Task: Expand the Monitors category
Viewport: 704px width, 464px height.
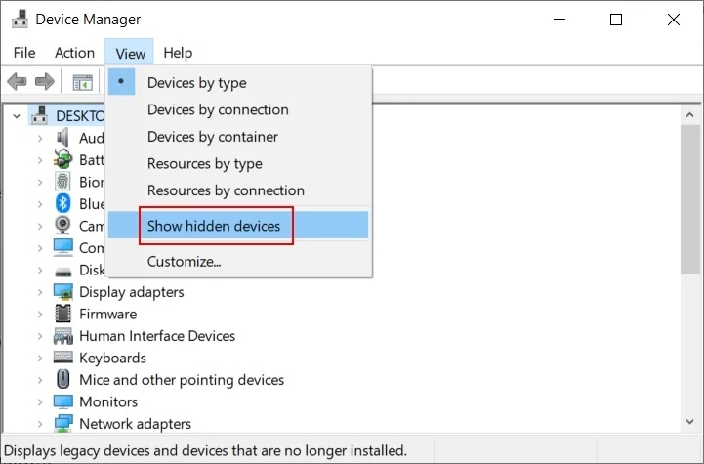Action: pyautogui.click(x=40, y=401)
